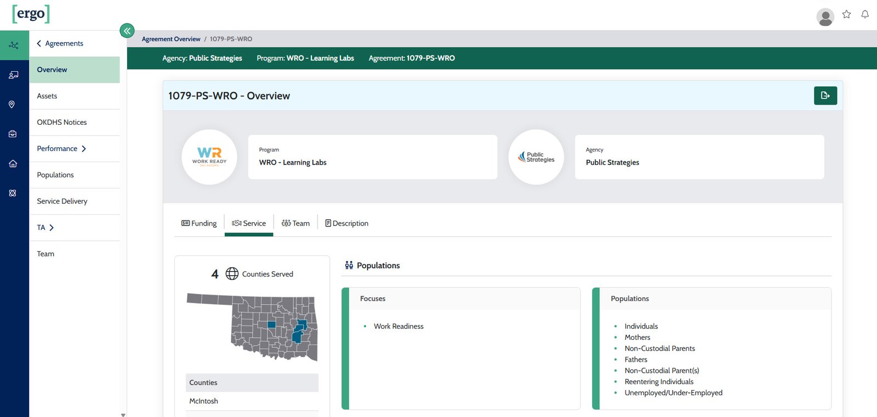
Task: Click the Agency Public Strategies card
Action: [x=699, y=157]
